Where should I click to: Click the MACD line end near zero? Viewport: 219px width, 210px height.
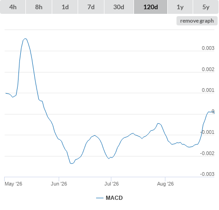pos(214,113)
